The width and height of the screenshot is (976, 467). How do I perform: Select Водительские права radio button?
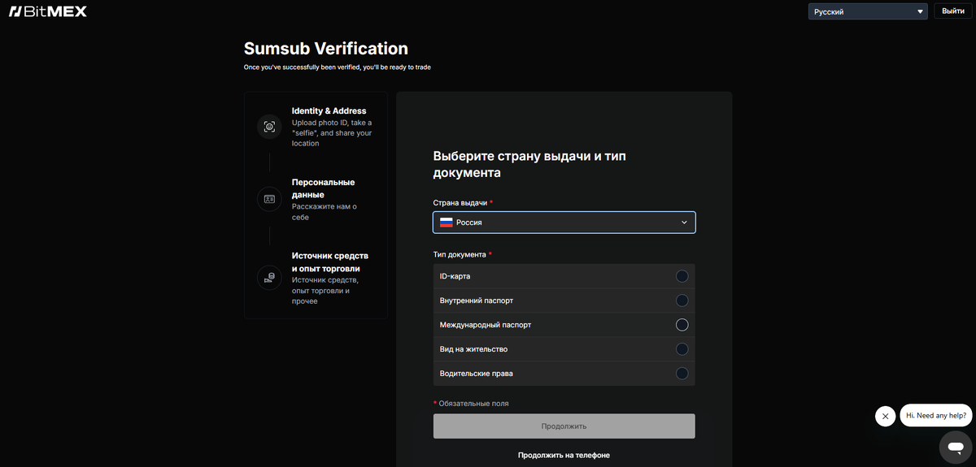(682, 374)
